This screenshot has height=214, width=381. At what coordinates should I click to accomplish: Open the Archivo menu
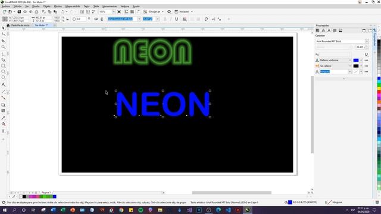(x=6, y=7)
